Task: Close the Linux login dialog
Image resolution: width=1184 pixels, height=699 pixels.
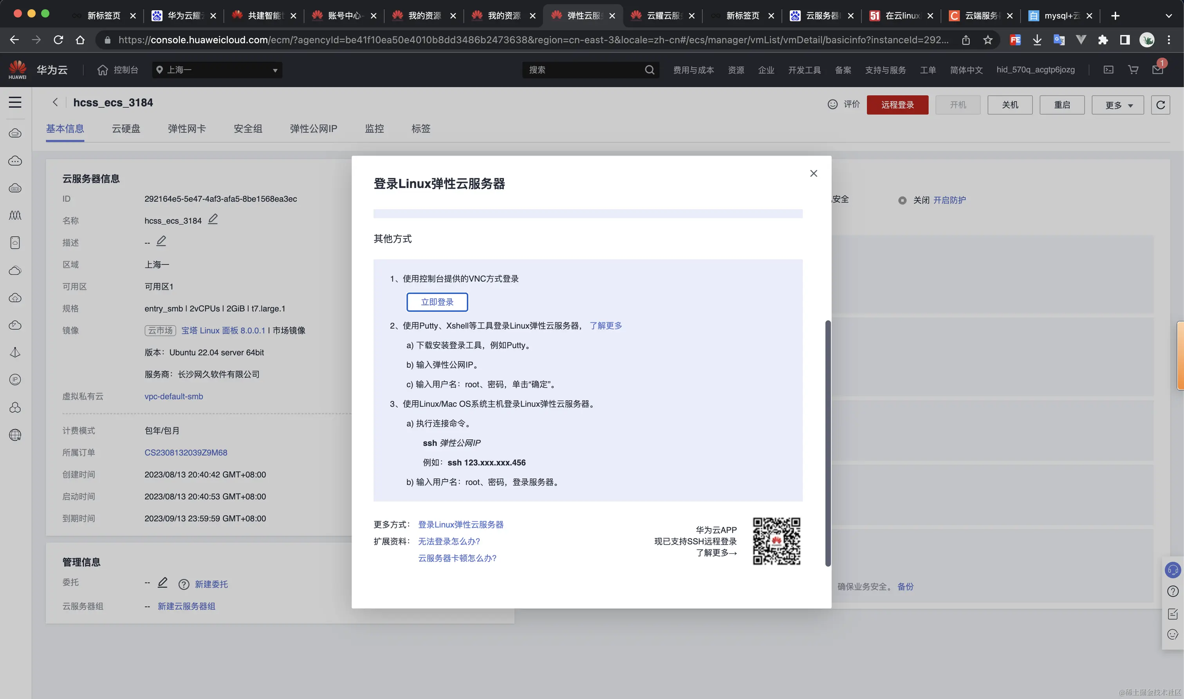Action: [x=813, y=173]
